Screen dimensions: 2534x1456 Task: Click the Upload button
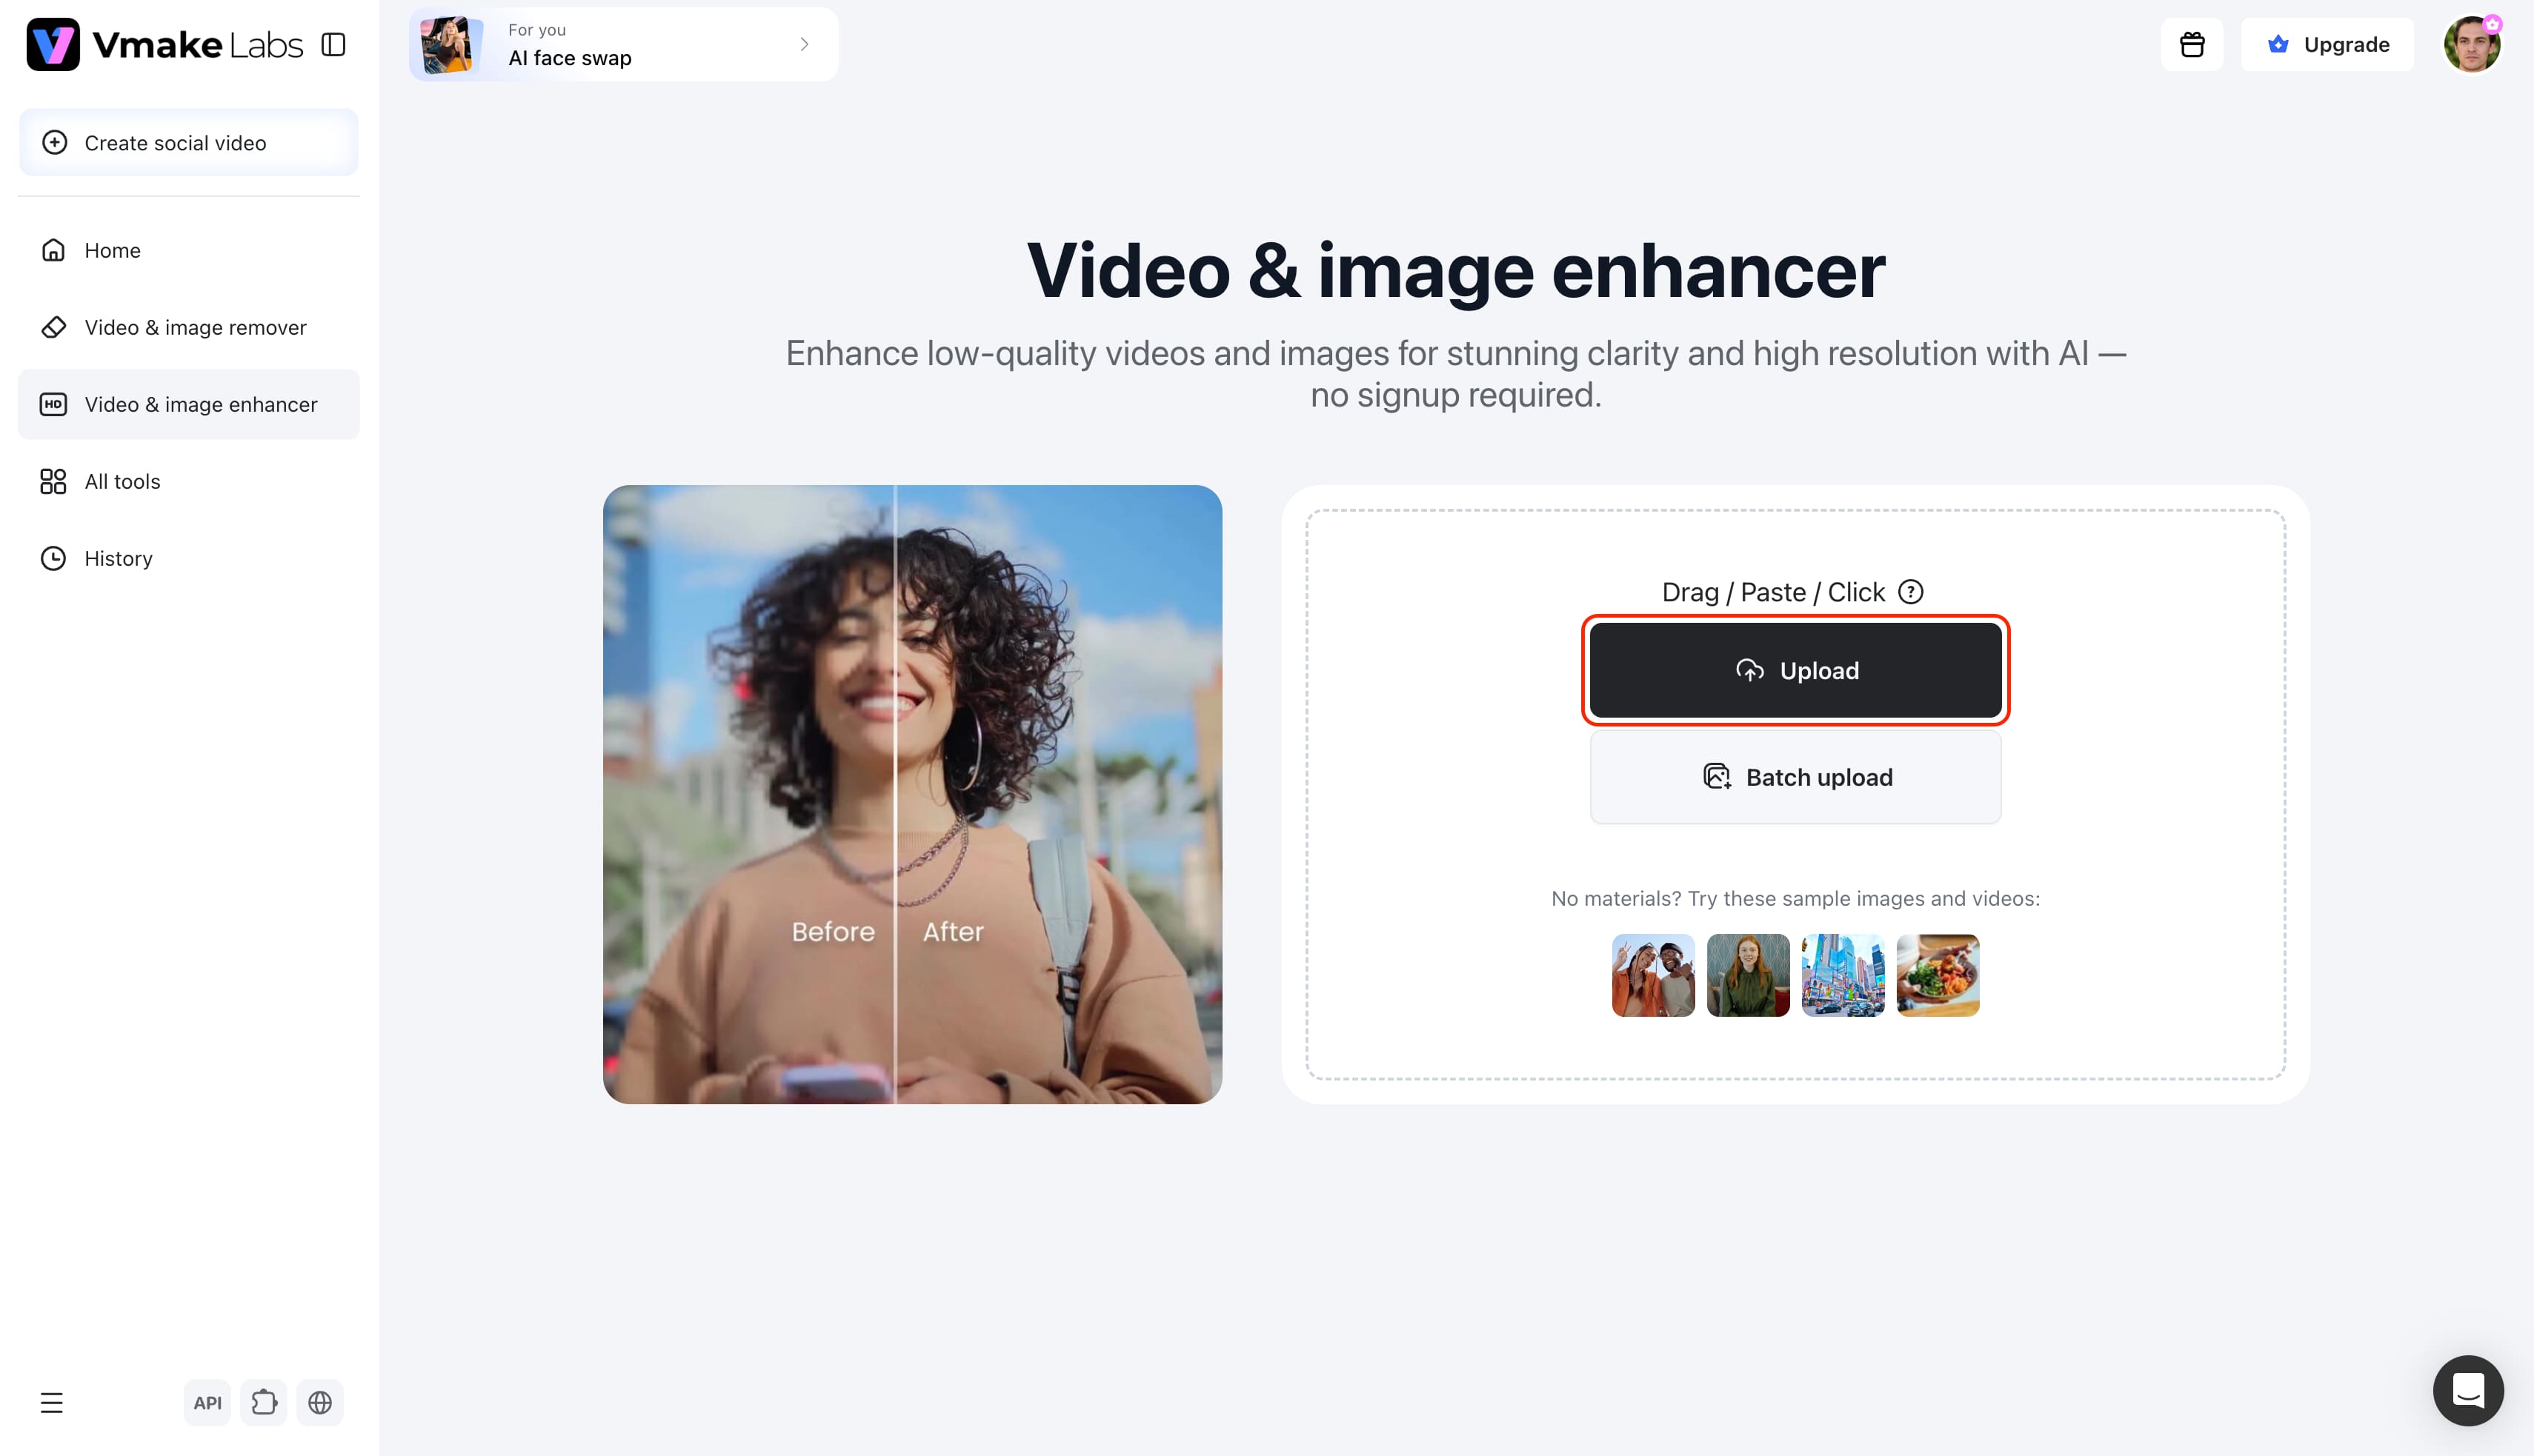pyautogui.click(x=1795, y=670)
